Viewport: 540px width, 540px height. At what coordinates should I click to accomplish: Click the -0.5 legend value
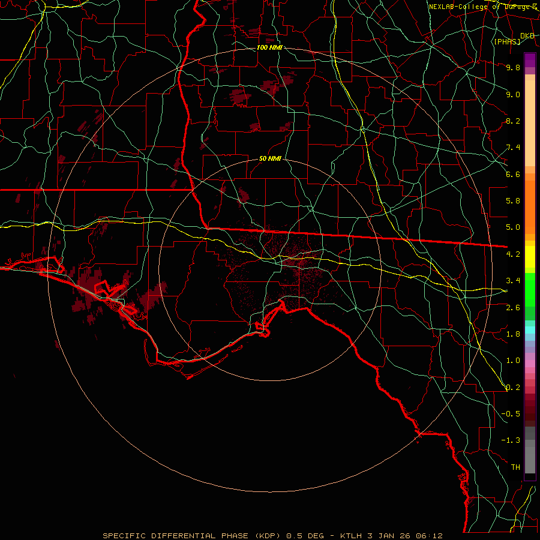click(x=511, y=414)
